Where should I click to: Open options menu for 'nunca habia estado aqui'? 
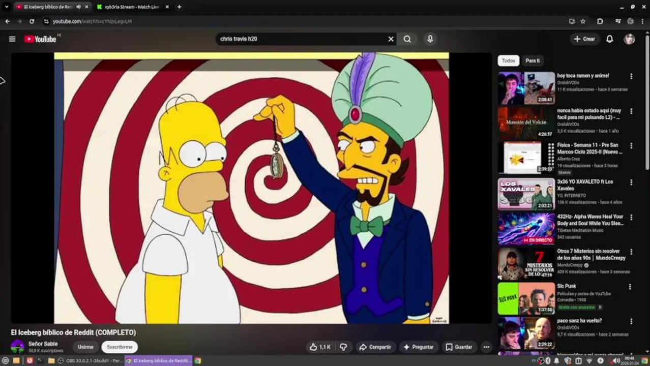pyautogui.click(x=631, y=111)
